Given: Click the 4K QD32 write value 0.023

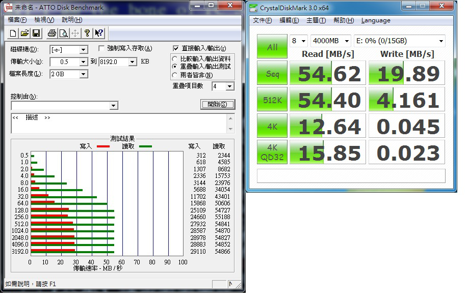Looking at the screenshot, I should pos(407,152).
